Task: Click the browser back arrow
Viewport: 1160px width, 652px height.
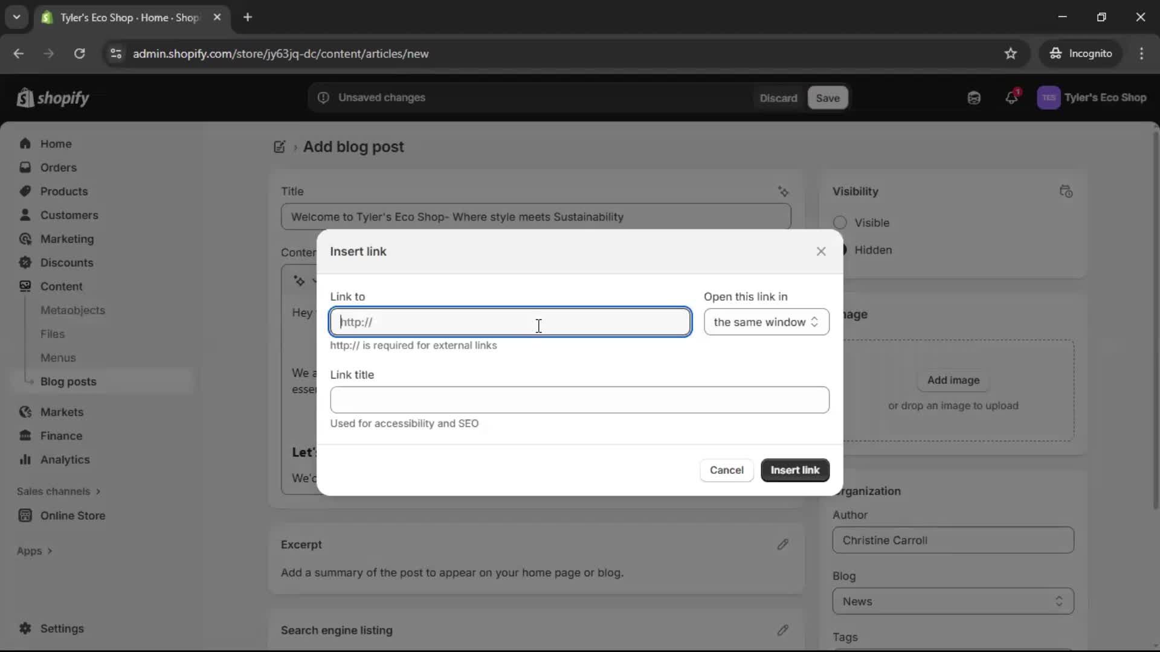Action: [x=18, y=54]
